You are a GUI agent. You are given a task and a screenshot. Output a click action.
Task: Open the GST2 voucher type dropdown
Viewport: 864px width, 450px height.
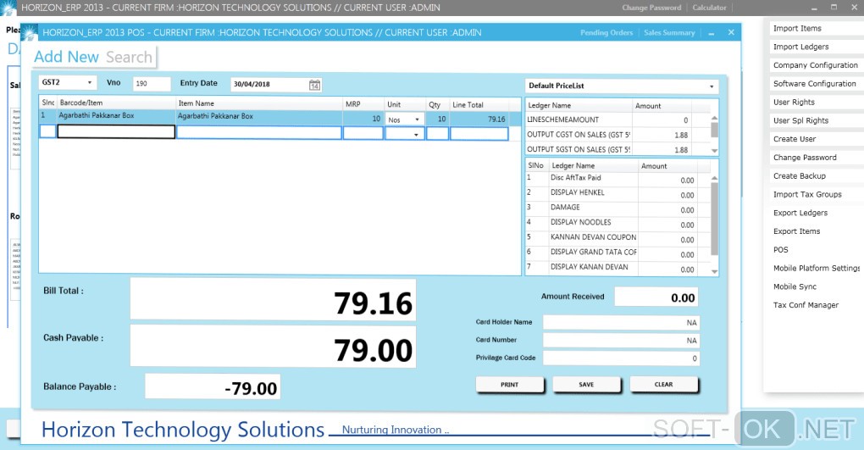coord(89,83)
